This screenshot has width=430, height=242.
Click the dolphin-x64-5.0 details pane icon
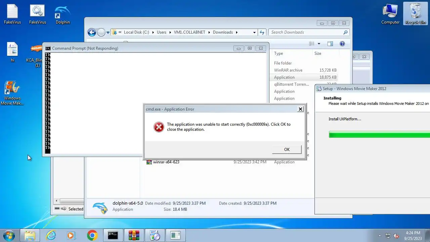click(x=100, y=207)
